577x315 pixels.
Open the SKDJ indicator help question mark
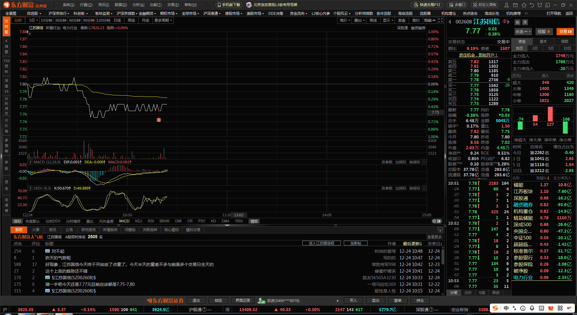tap(30, 188)
